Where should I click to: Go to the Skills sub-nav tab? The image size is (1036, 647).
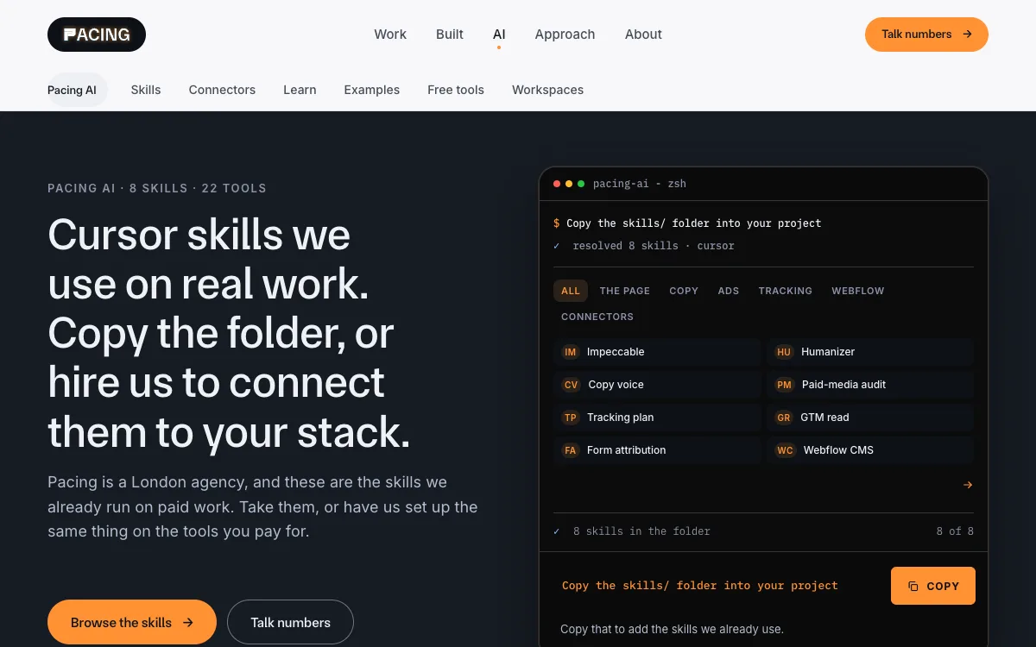coord(146,90)
